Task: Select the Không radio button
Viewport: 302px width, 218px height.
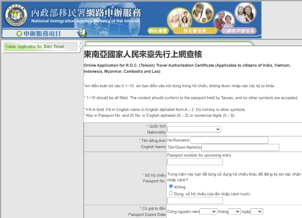Action: coord(171,186)
